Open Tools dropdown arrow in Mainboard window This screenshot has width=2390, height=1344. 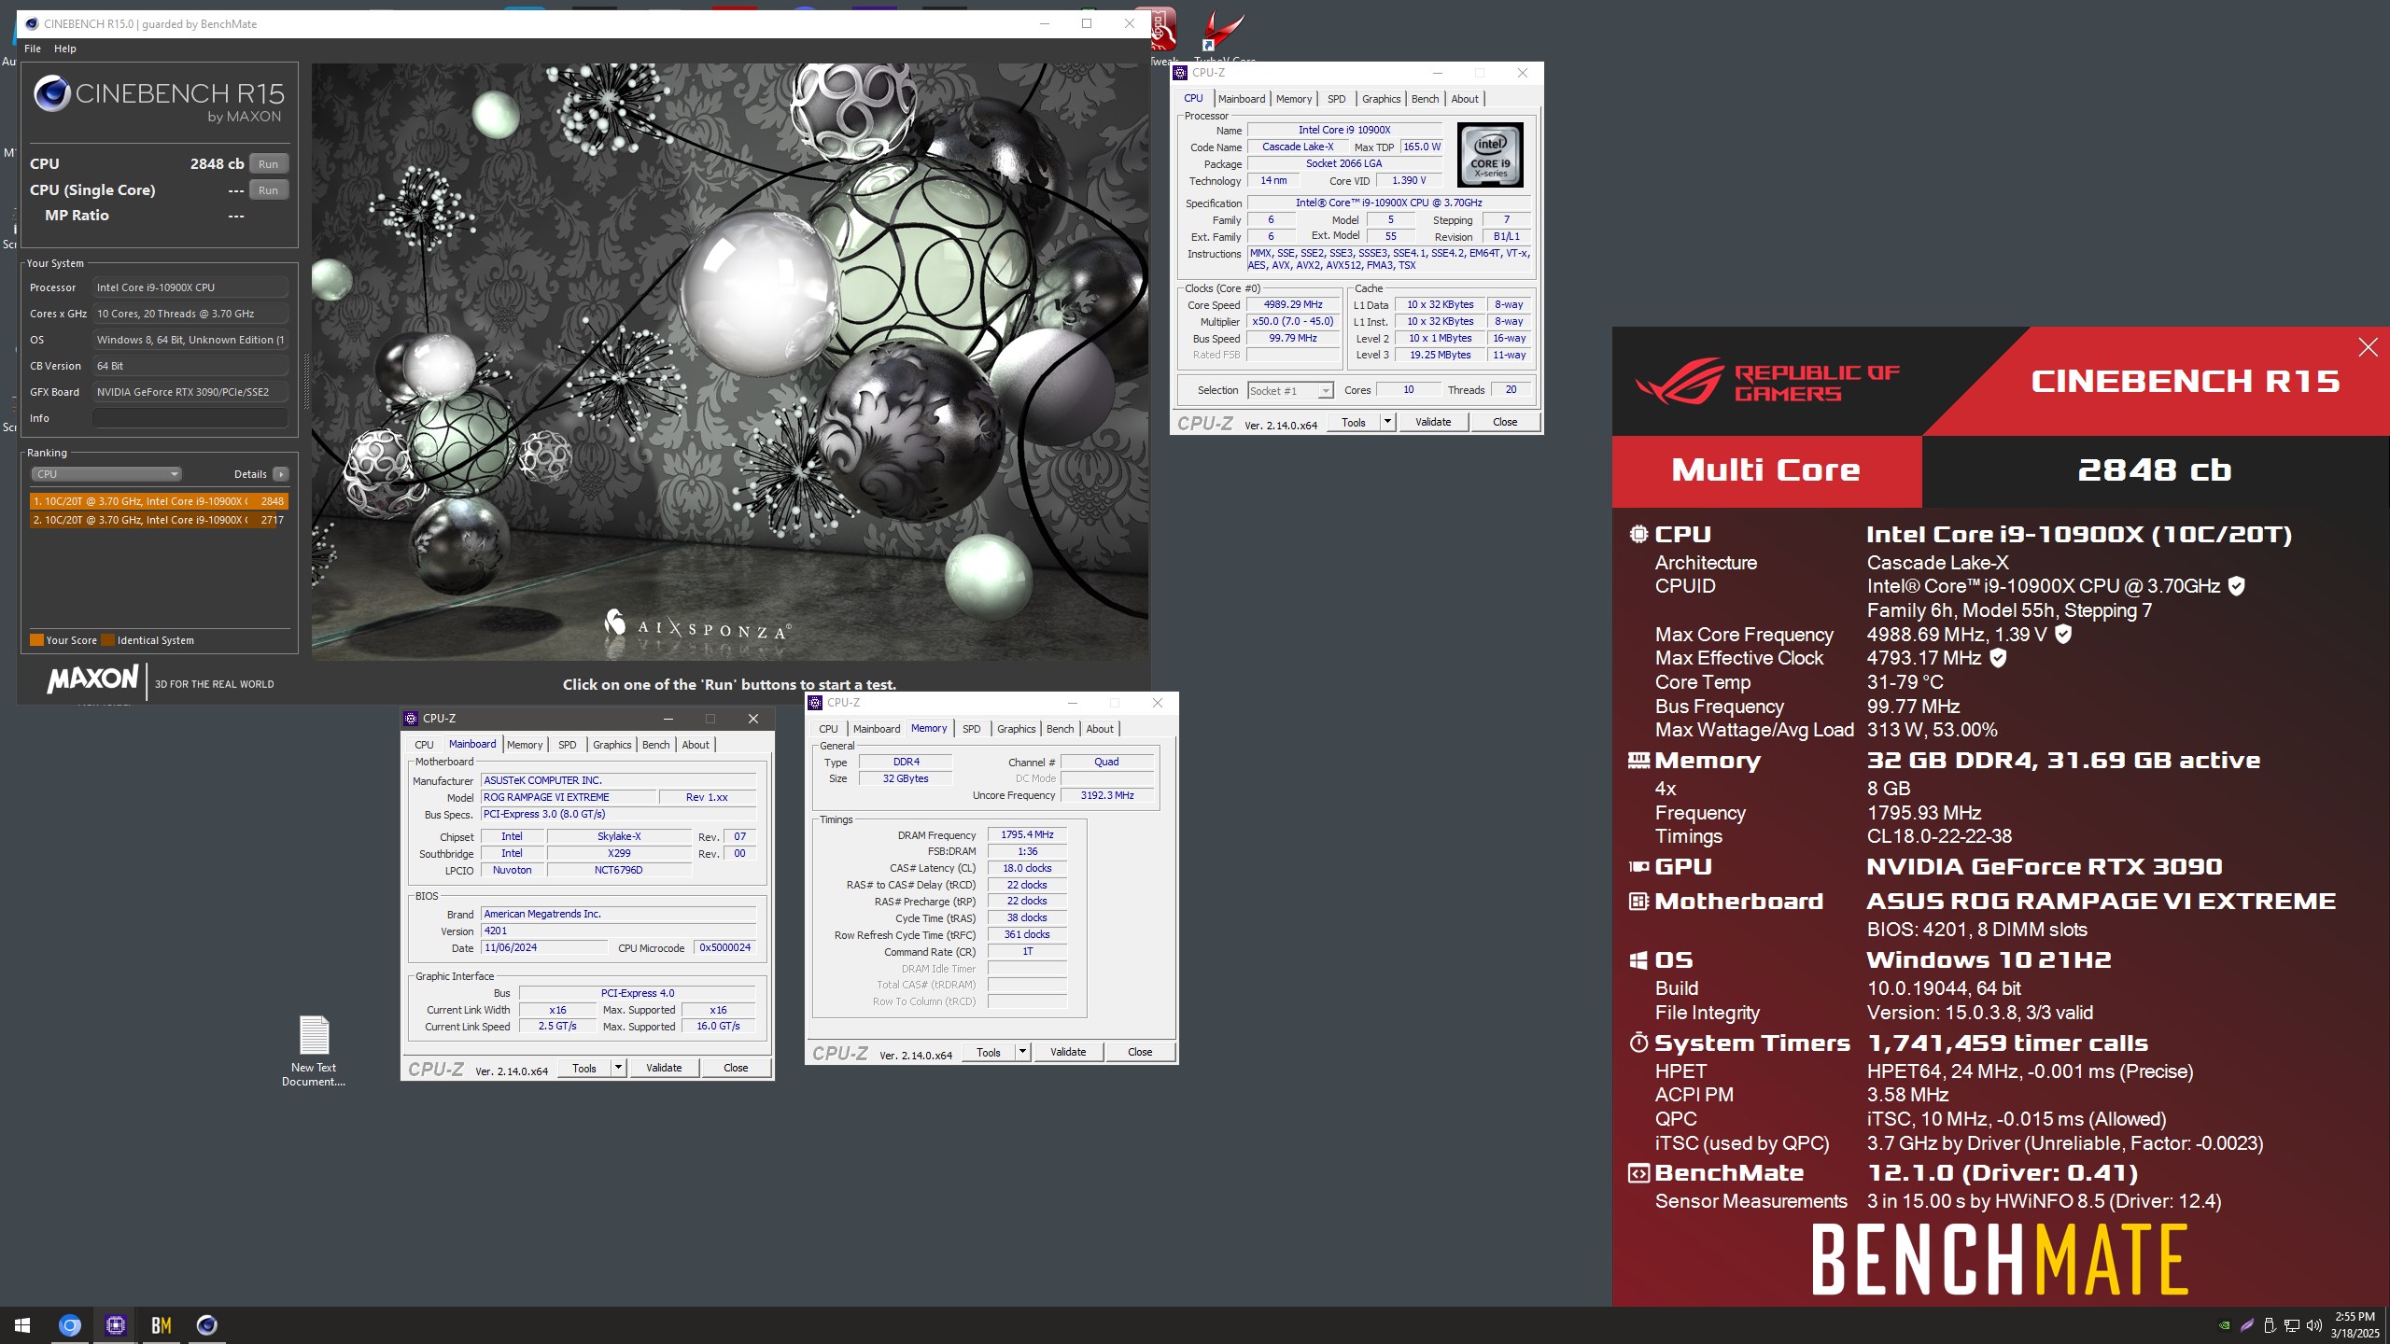(x=618, y=1068)
